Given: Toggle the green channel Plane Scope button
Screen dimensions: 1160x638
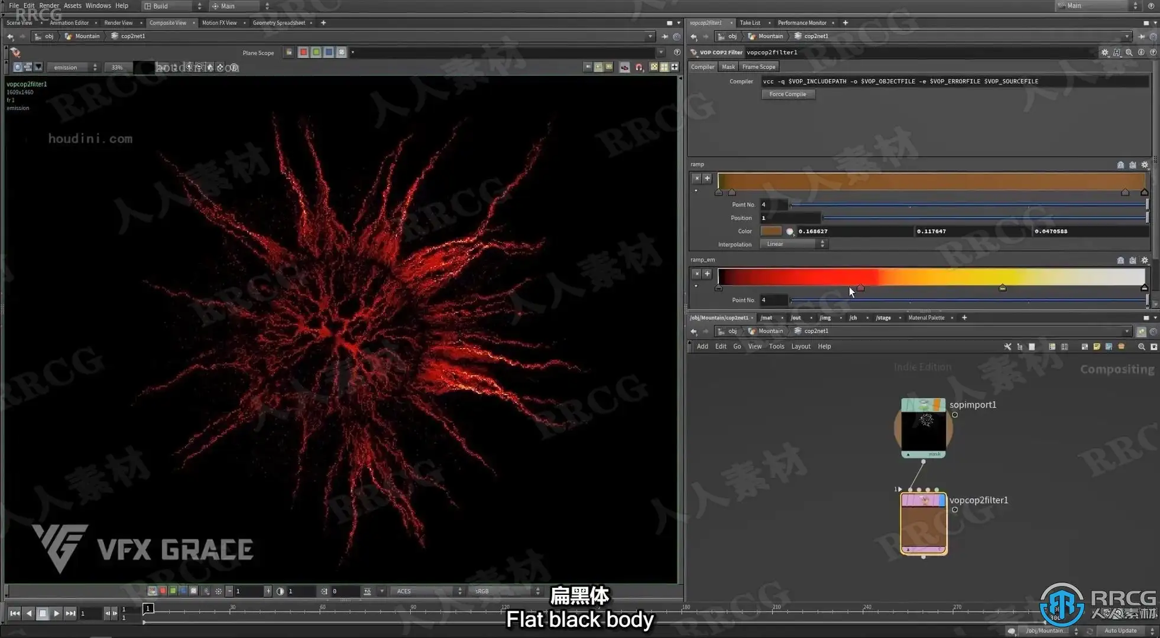Looking at the screenshot, I should (x=316, y=53).
